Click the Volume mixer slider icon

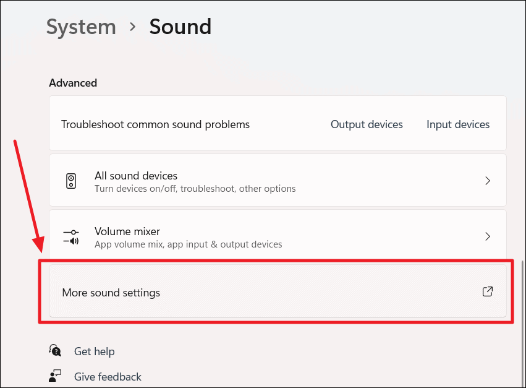pos(71,236)
